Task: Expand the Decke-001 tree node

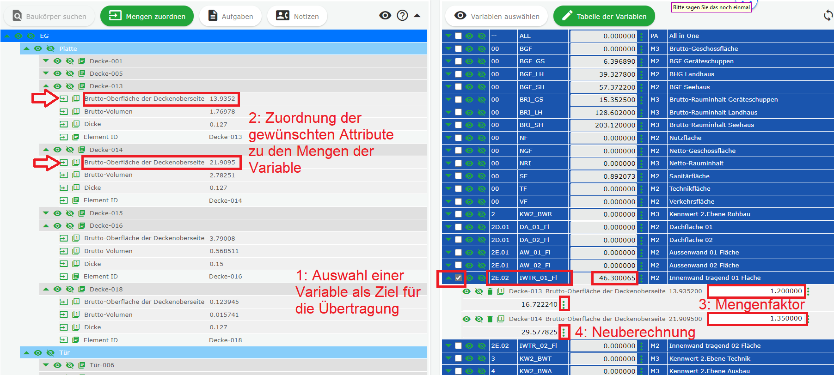Action: click(x=46, y=61)
